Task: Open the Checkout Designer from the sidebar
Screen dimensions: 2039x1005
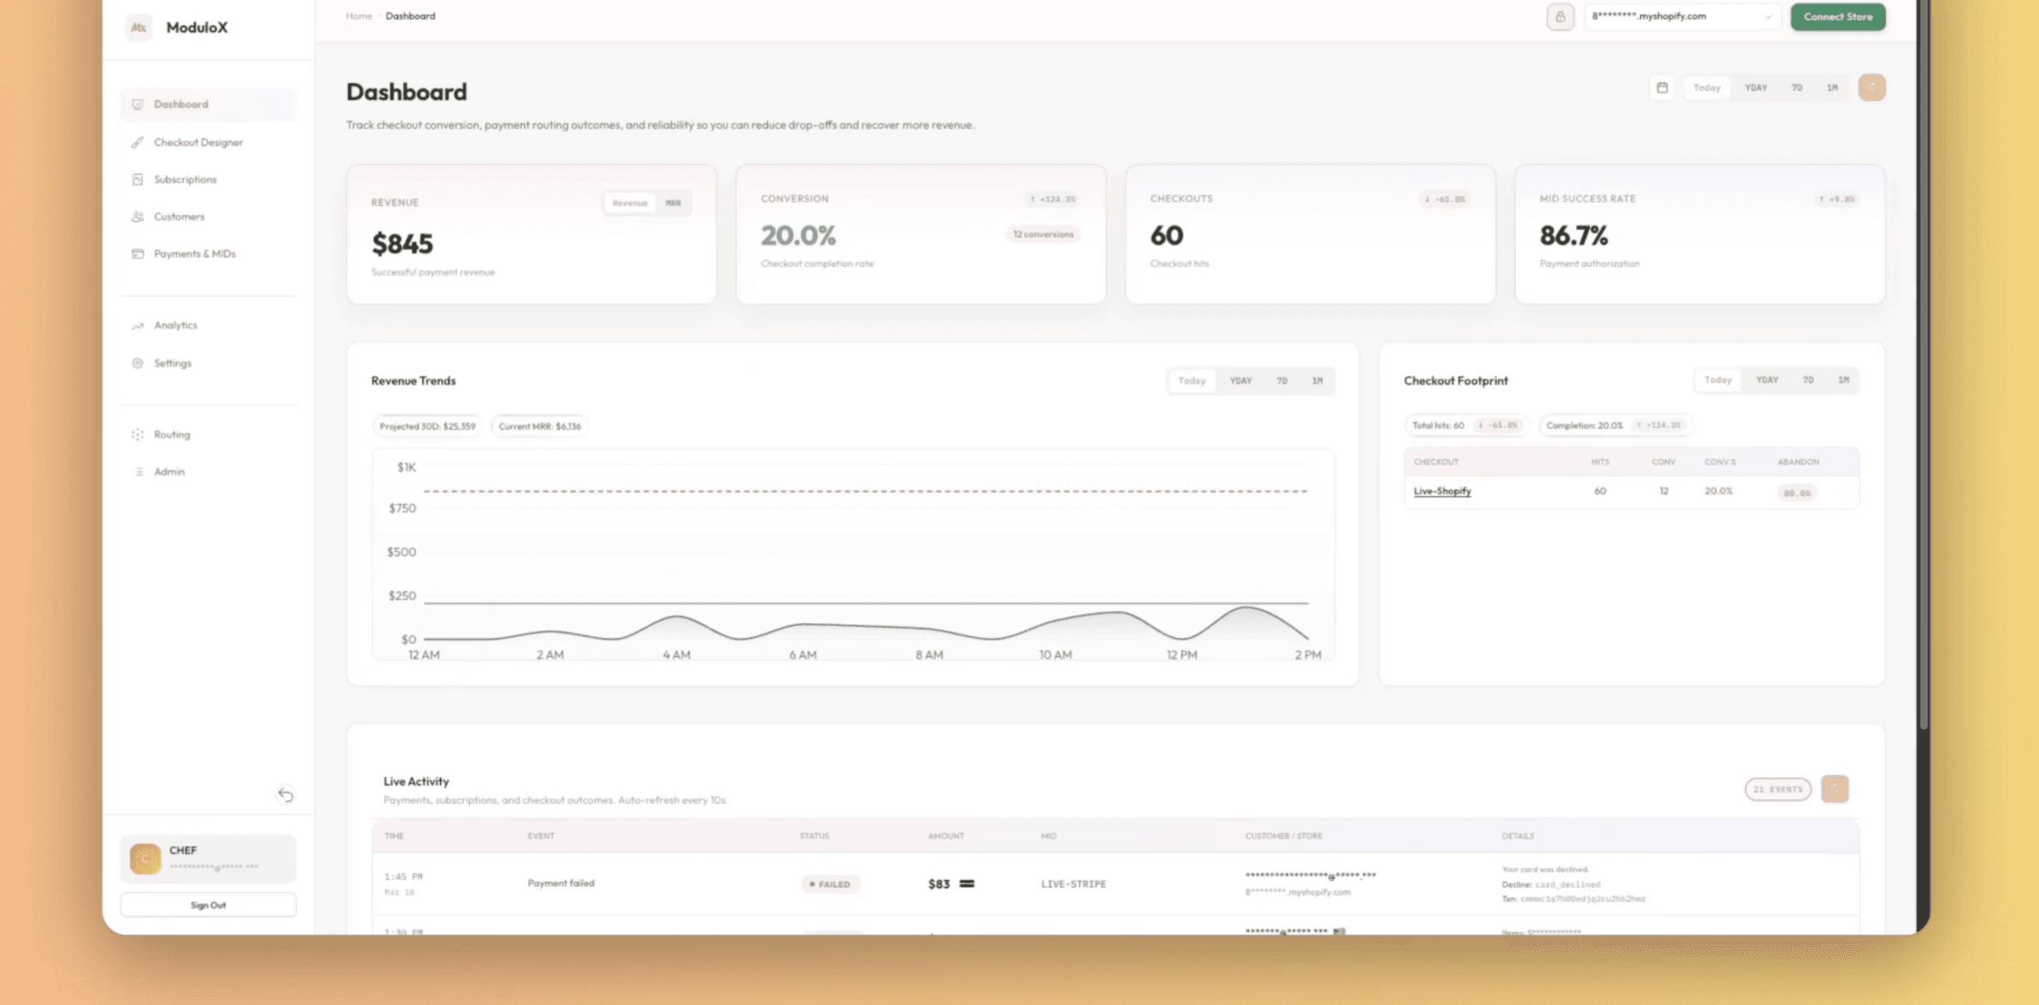Action: [198, 141]
